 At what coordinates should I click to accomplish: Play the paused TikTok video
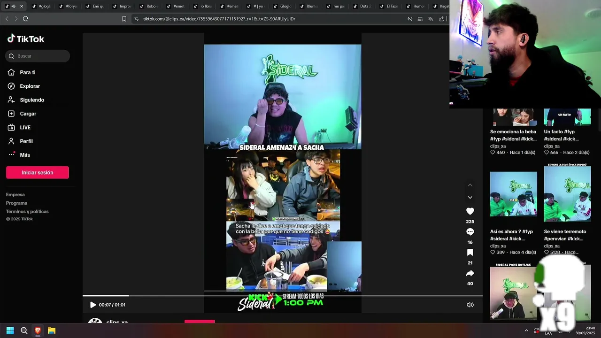coord(93,305)
